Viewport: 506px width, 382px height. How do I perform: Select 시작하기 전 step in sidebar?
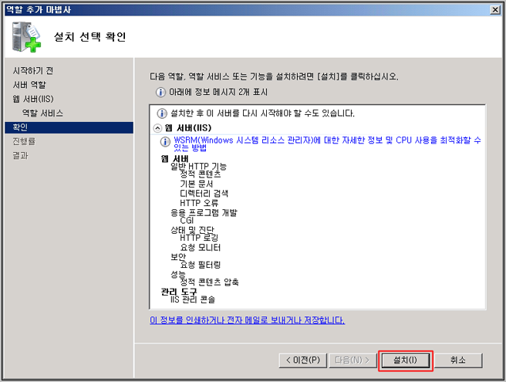33,71
